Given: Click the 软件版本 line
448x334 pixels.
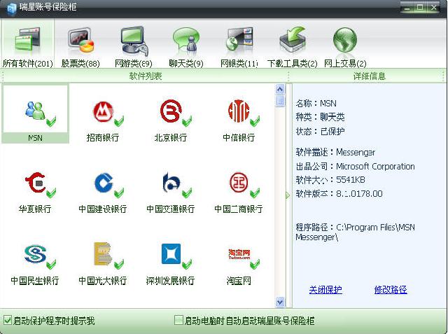Looking at the screenshot, I should [339, 194].
